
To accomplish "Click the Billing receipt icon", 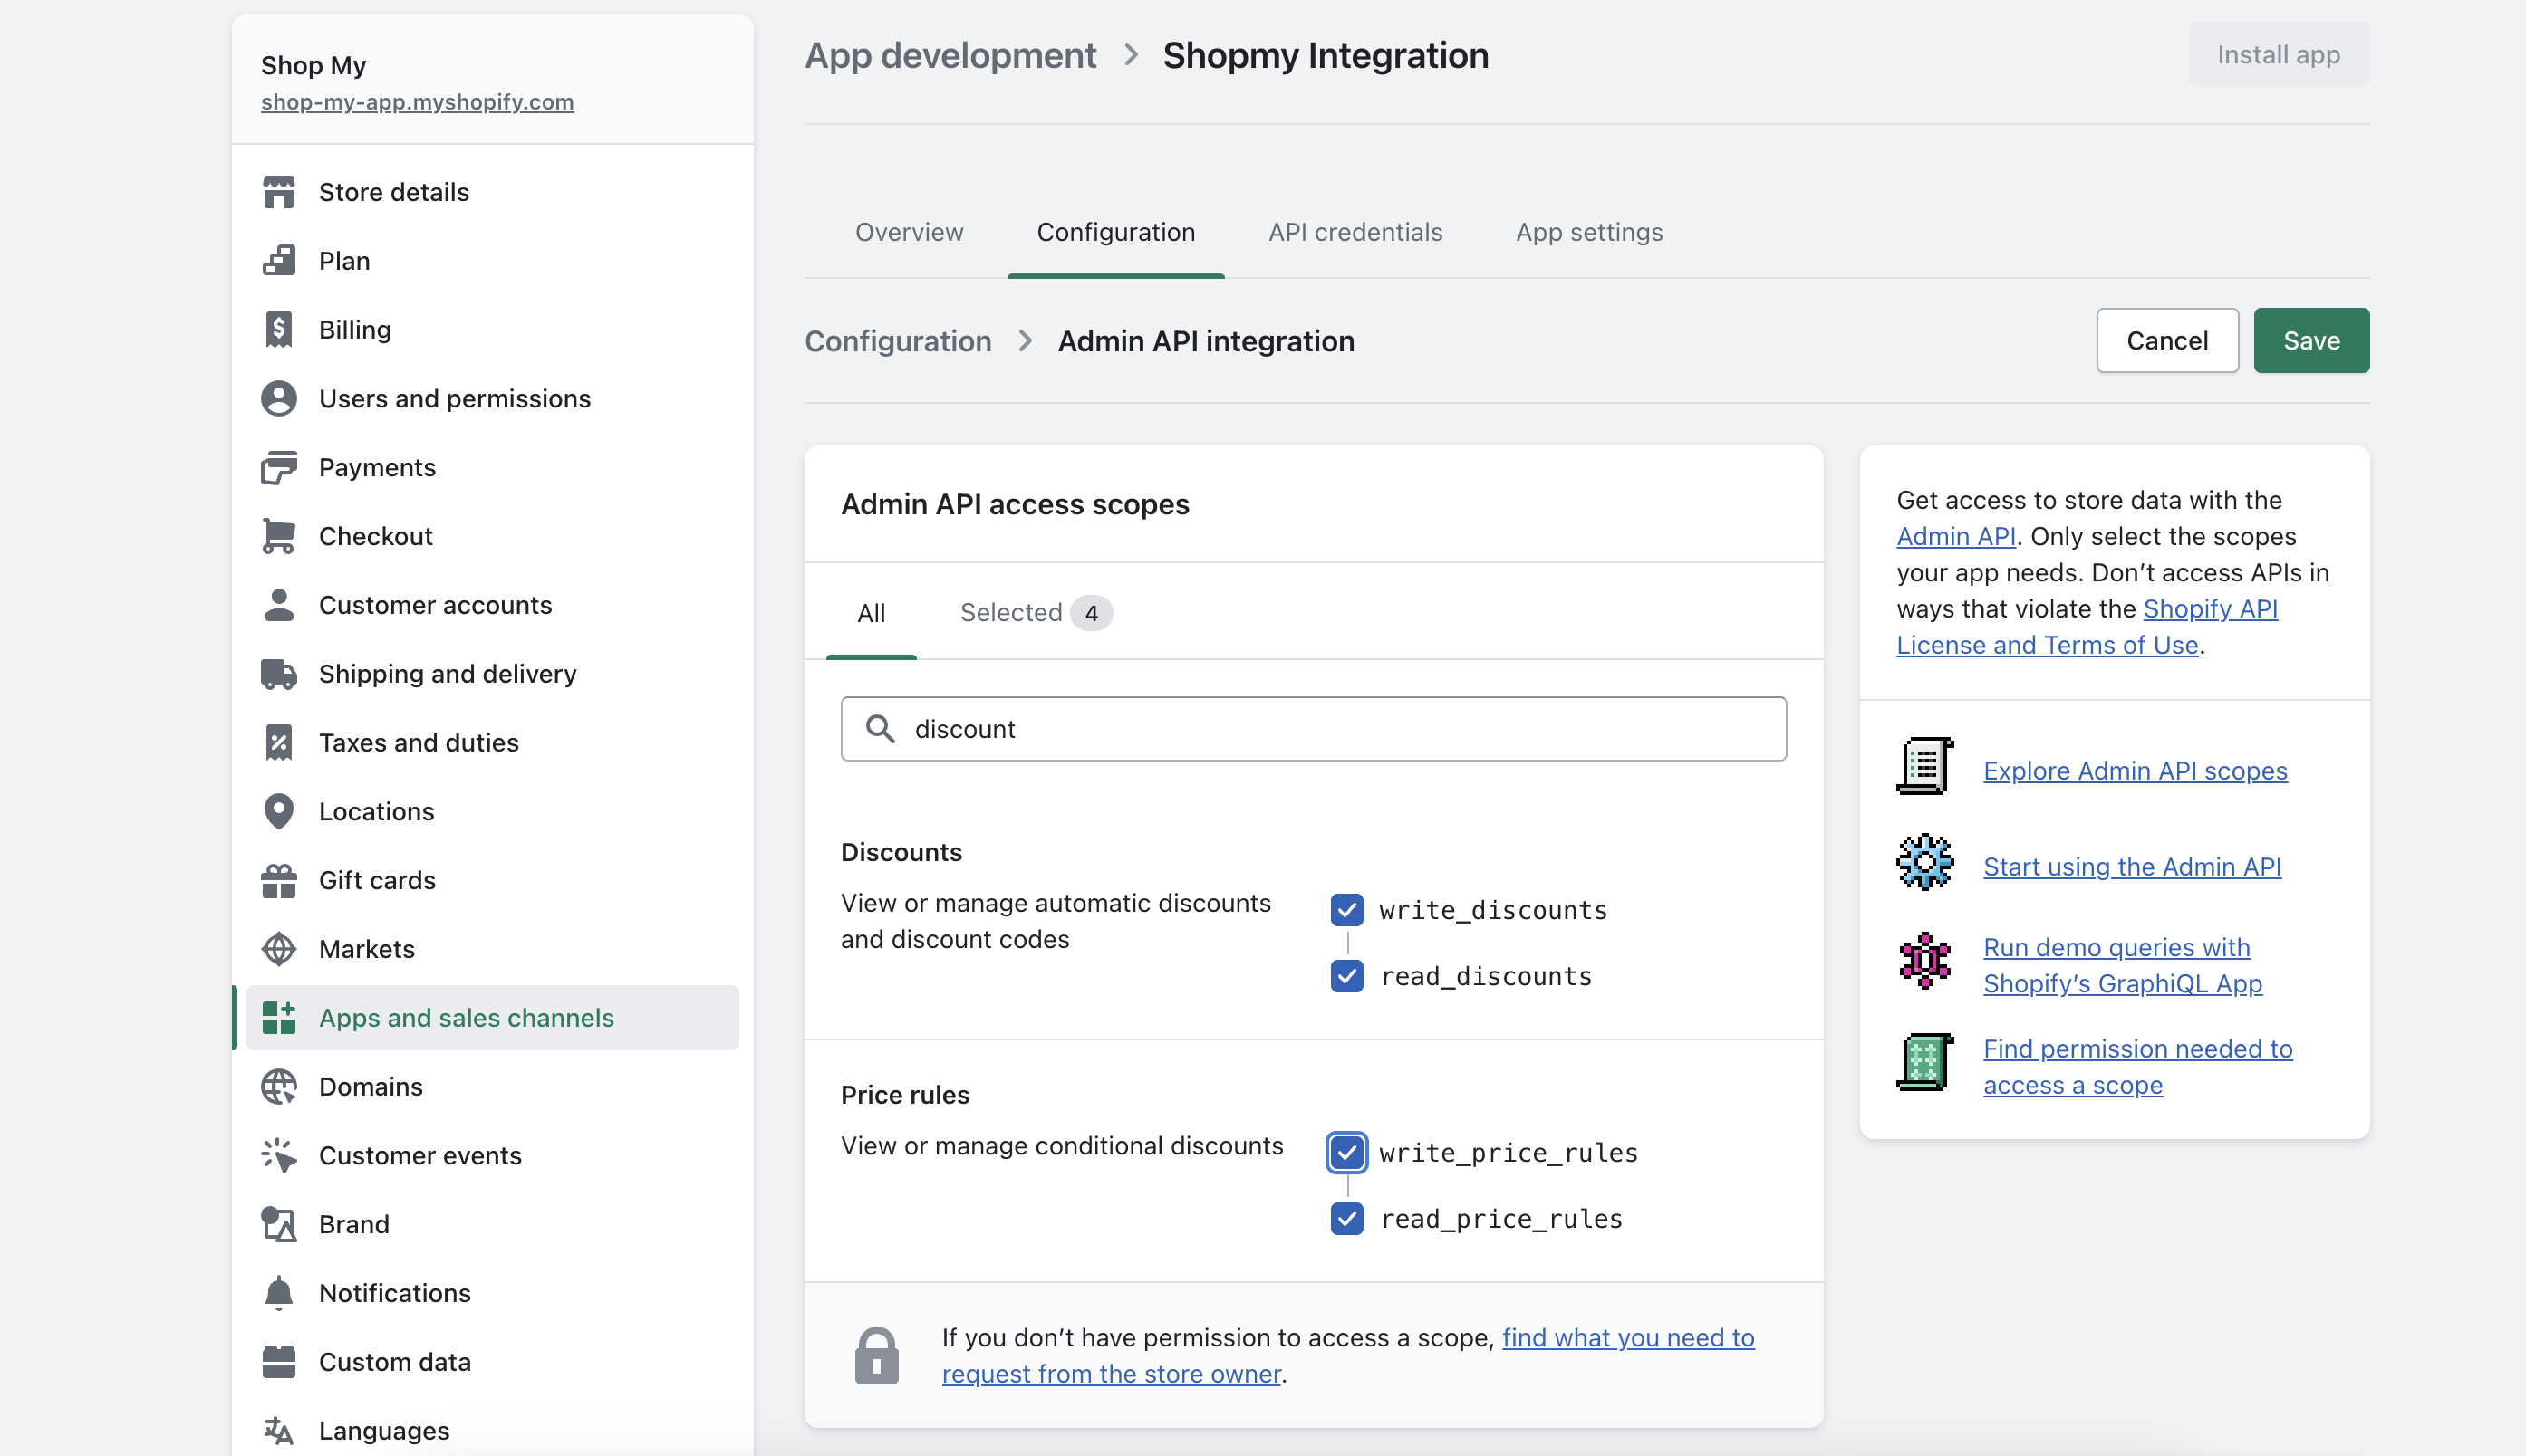I will [x=278, y=329].
